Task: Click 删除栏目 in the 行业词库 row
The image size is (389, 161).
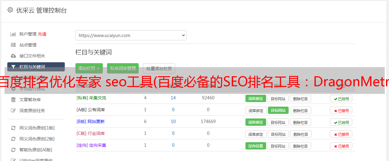Action: click(300, 134)
